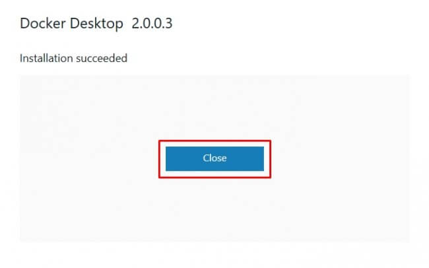
Task: Click the Close label text on button
Action: [x=214, y=158]
